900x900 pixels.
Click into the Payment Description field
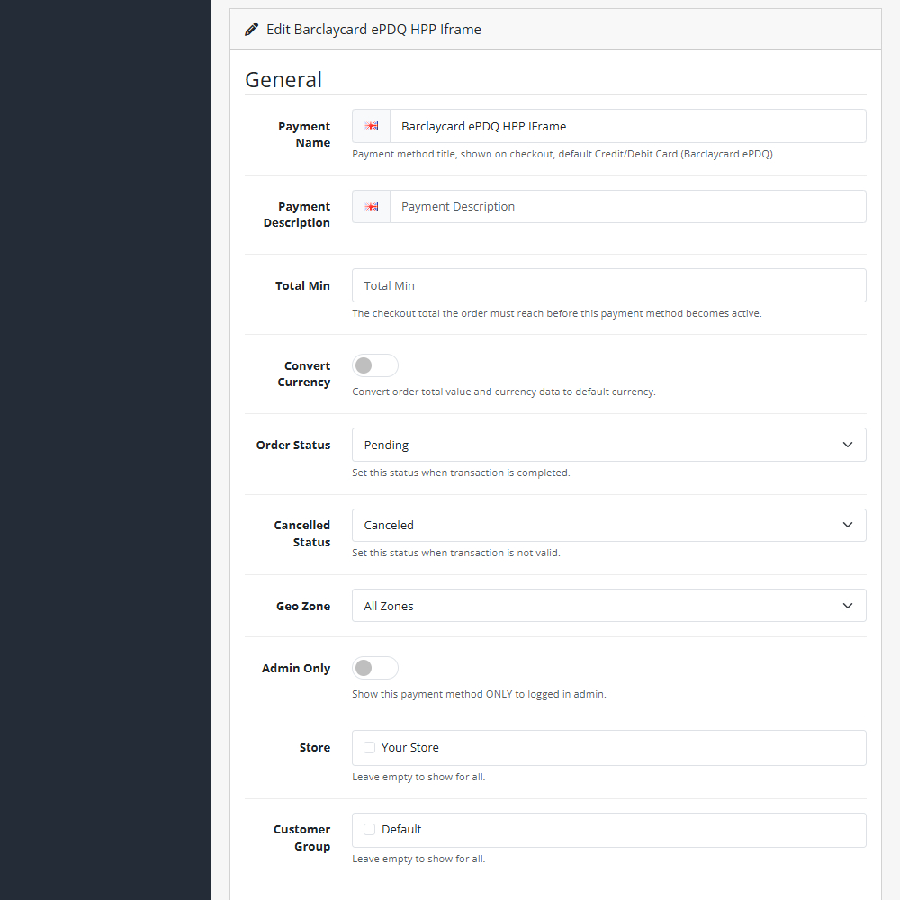pyautogui.click(x=628, y=207)
